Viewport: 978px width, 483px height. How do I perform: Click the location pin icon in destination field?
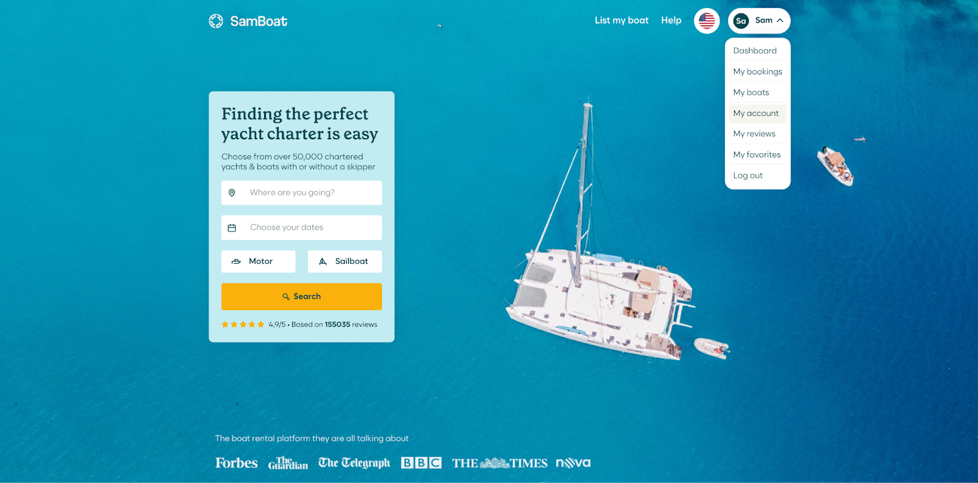pos(232,193)
